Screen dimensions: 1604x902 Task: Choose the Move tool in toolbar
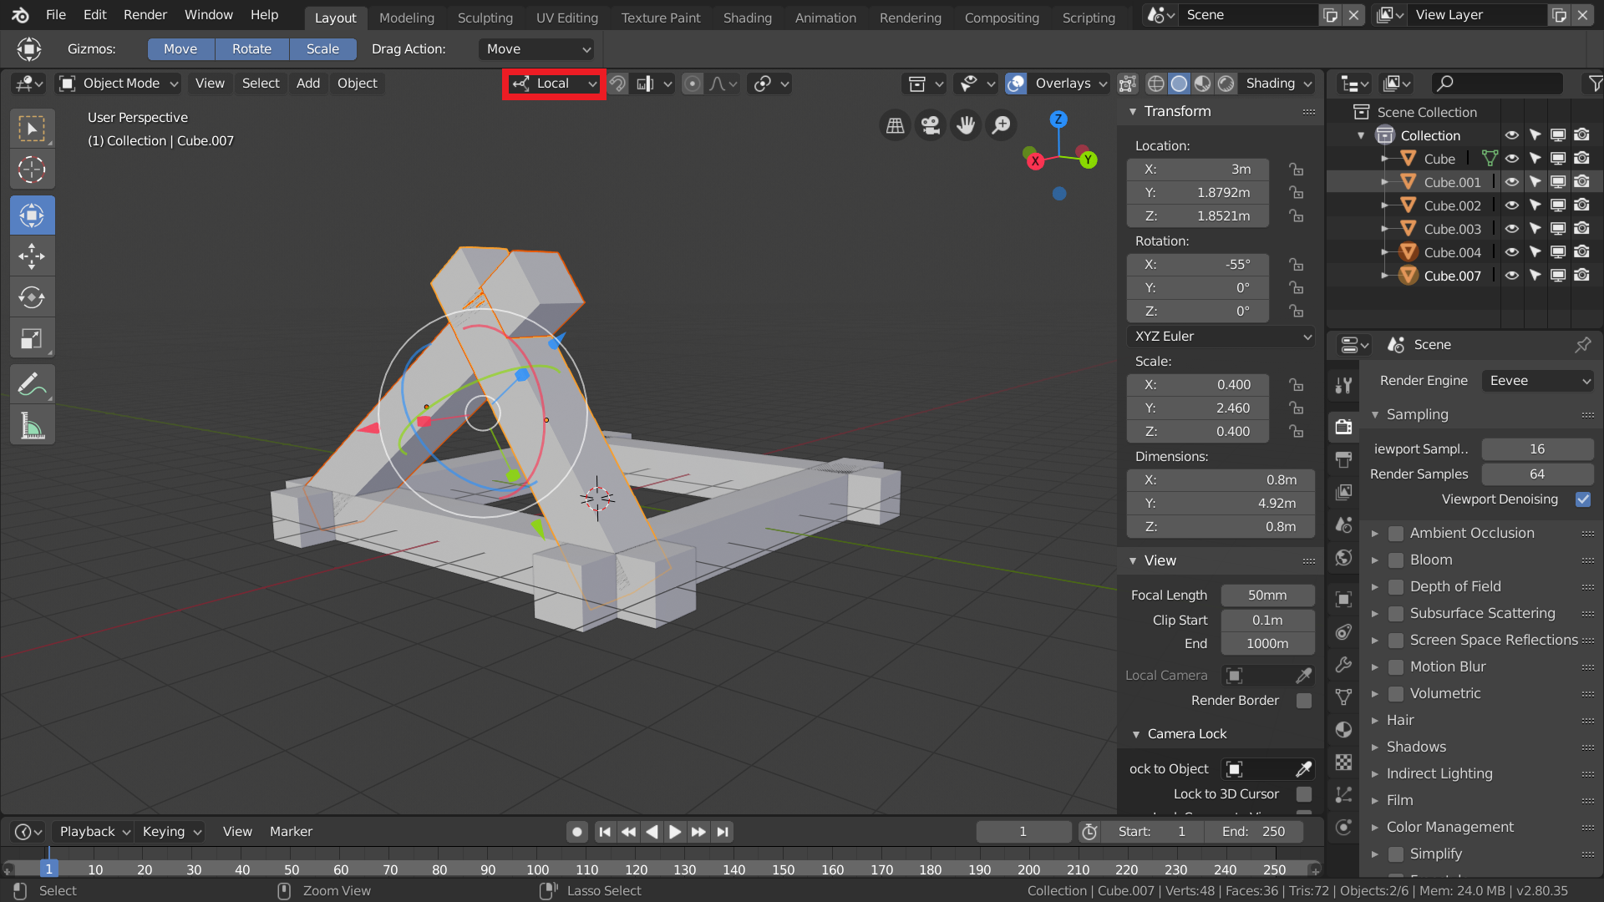(x=32, y=256)
